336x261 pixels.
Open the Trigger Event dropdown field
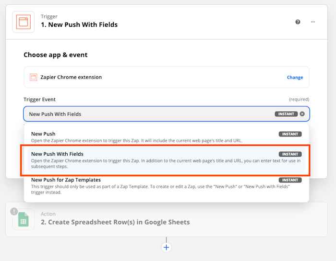167,114
